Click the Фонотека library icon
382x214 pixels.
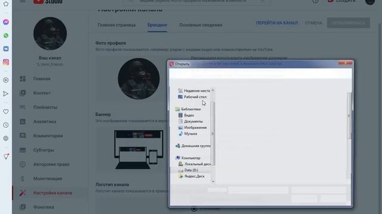click(x=23, y=207)
